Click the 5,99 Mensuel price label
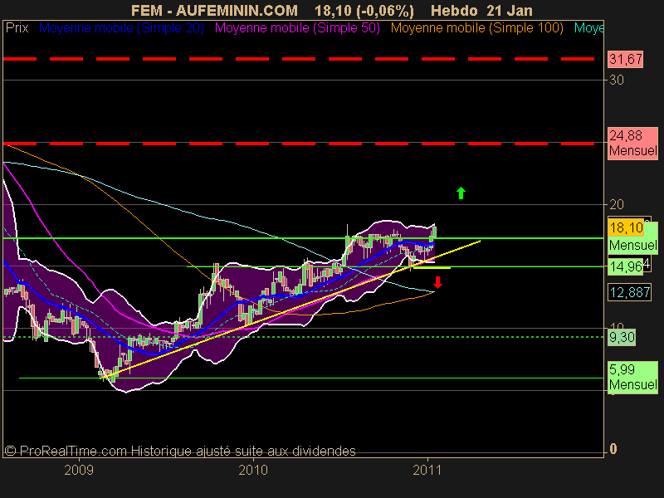Screen dimensions: 664x498 coord(632,377)
